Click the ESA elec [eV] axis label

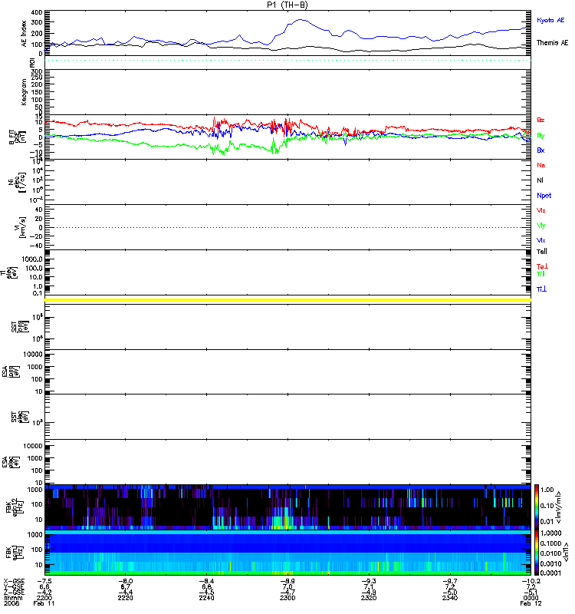coord(10,462)
